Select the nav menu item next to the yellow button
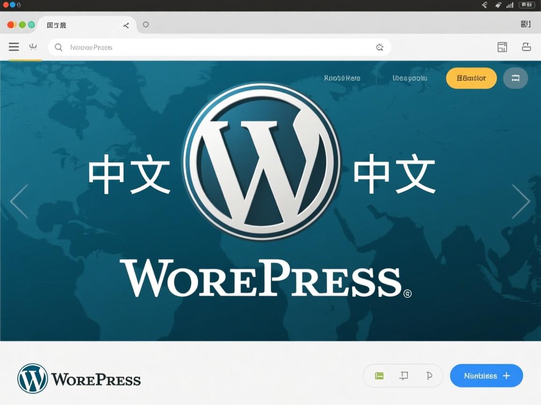The image size is (541, 405). pyautogui.click(x=410, y=78)
